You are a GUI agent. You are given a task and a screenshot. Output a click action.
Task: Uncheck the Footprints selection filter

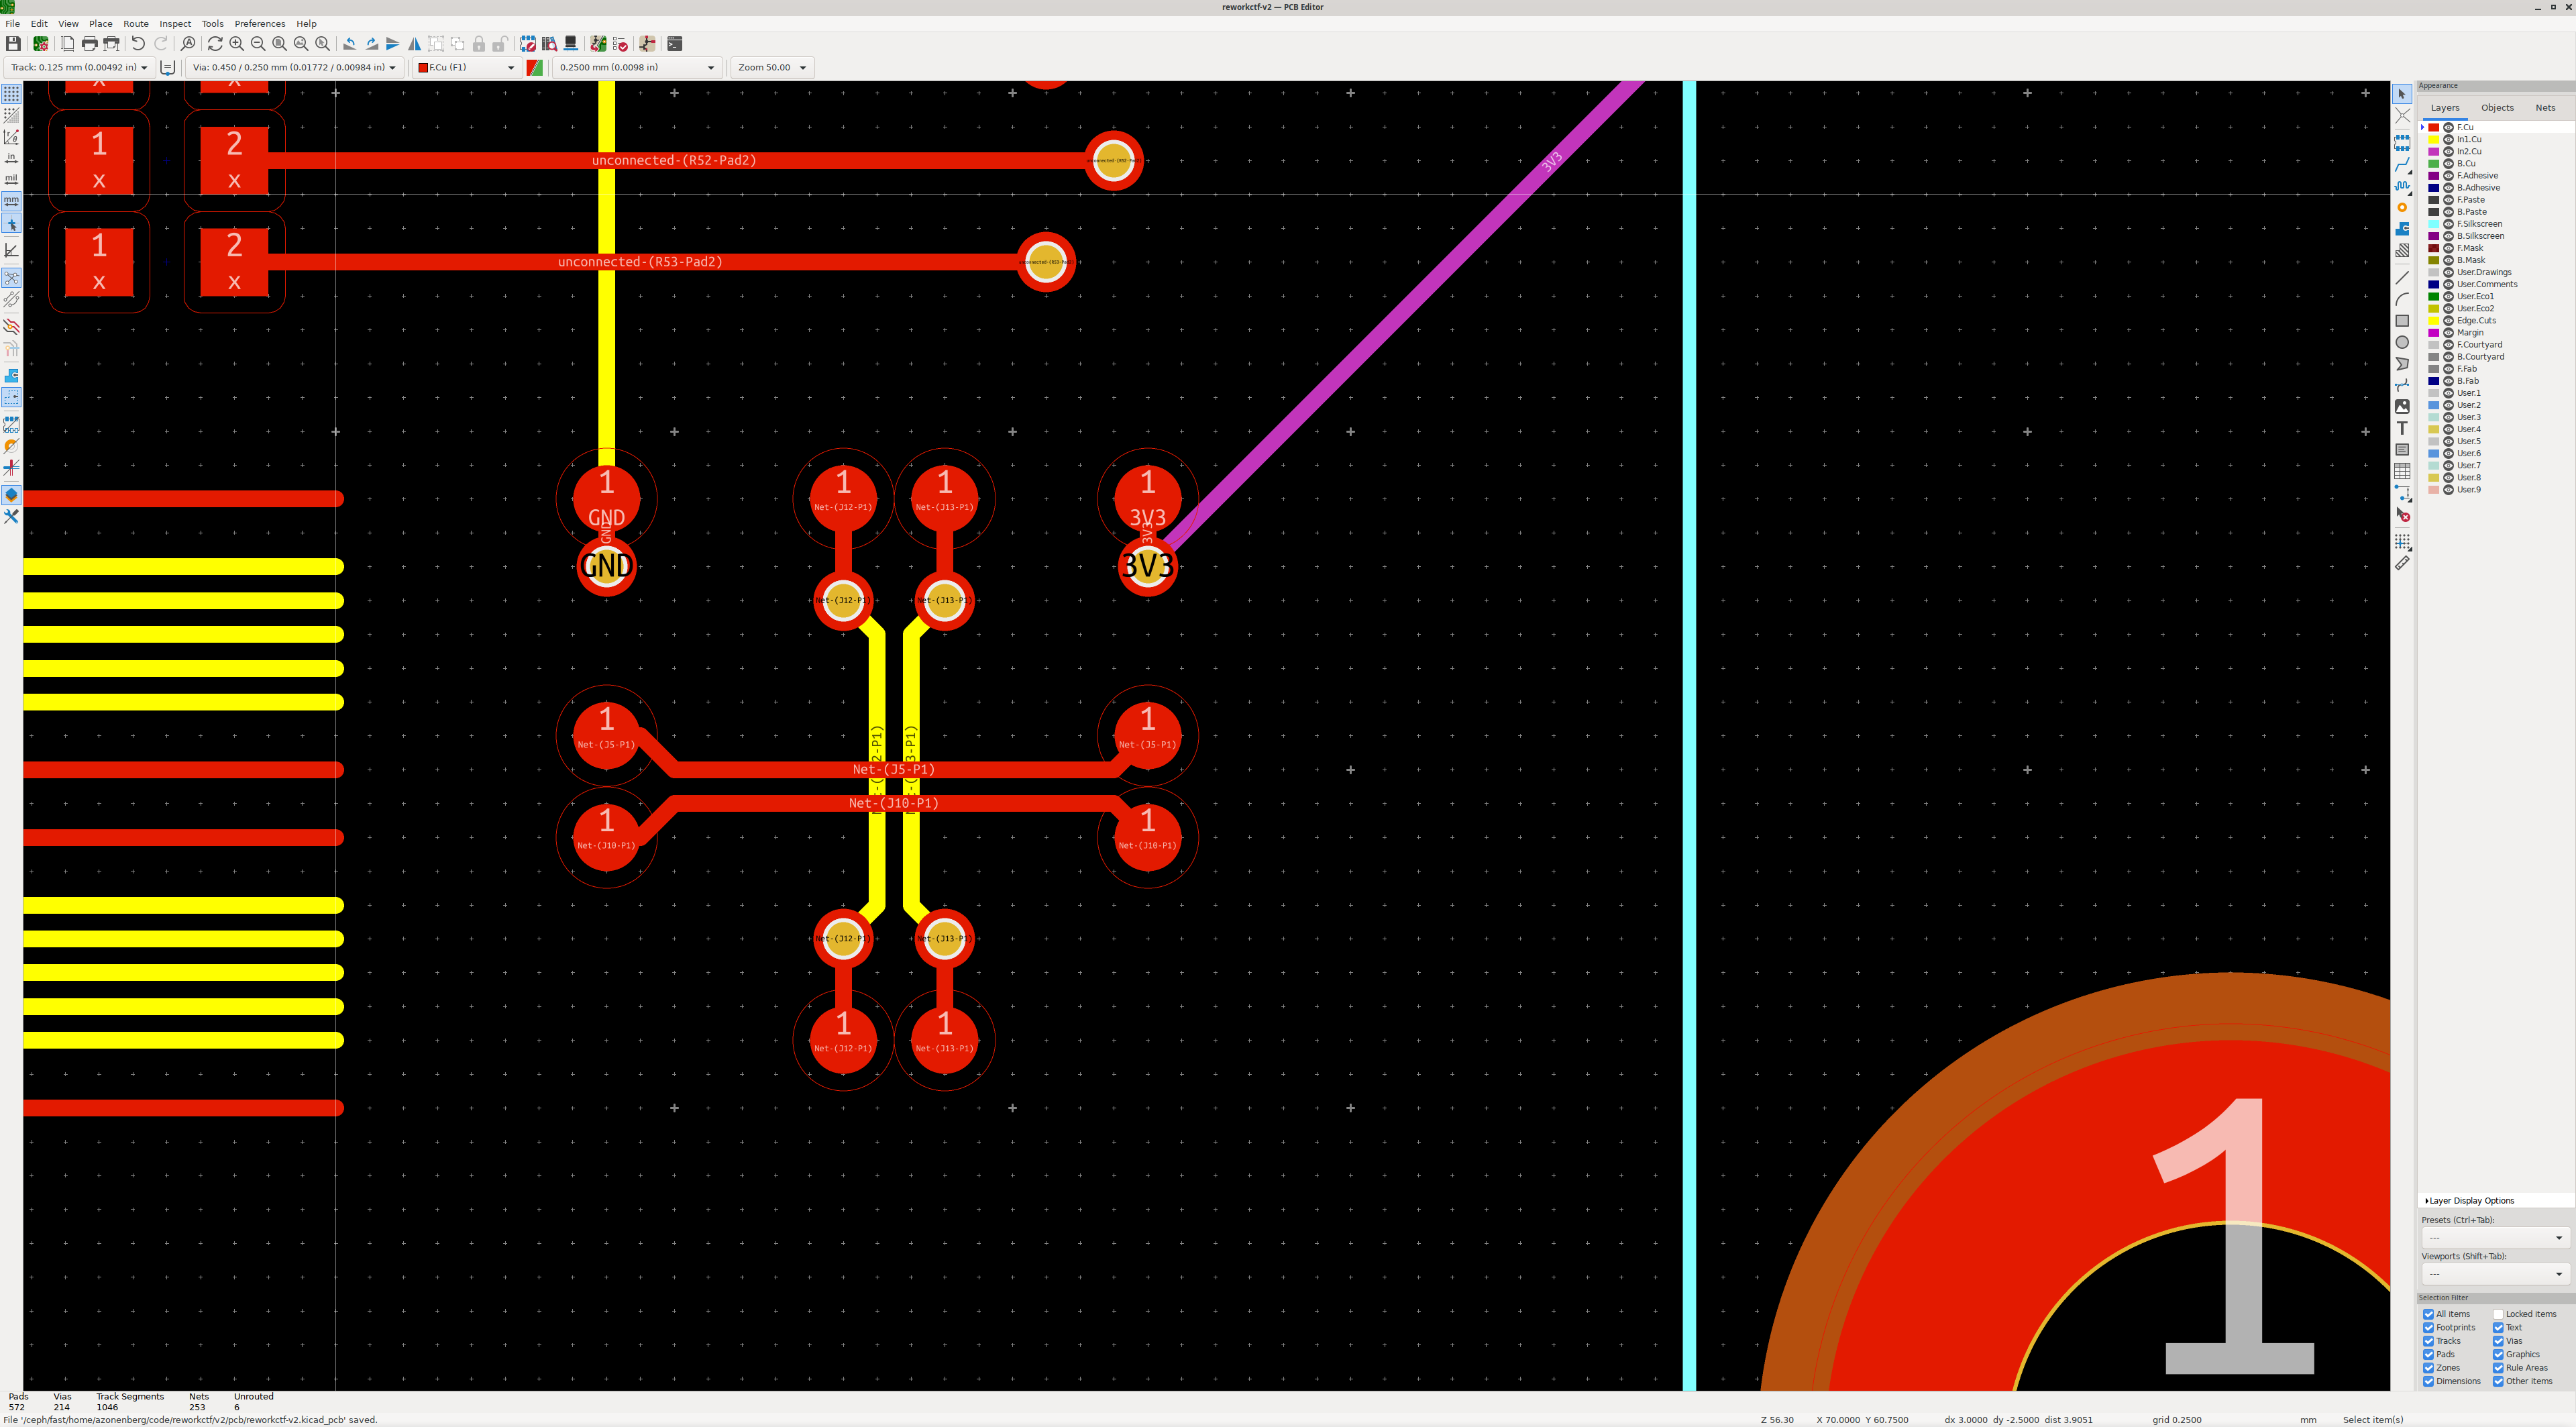pyautogui.click(x=2428, y=1327)
